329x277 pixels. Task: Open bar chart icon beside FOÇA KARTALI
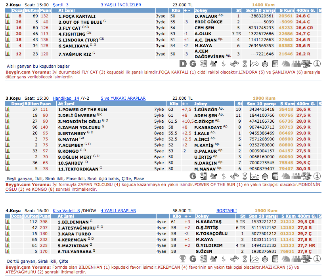click(x=8, y=16)
